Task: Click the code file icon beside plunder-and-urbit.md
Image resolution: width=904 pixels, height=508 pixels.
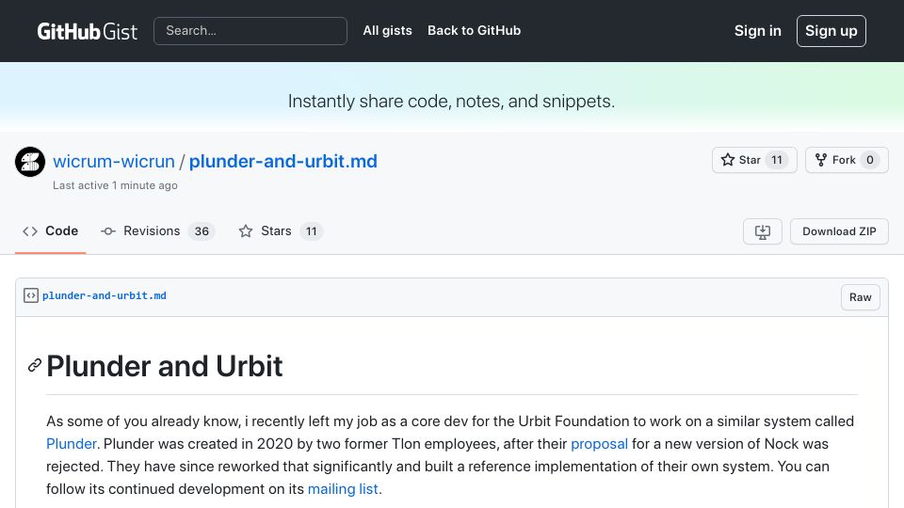Action: click(x=30, y=295)
